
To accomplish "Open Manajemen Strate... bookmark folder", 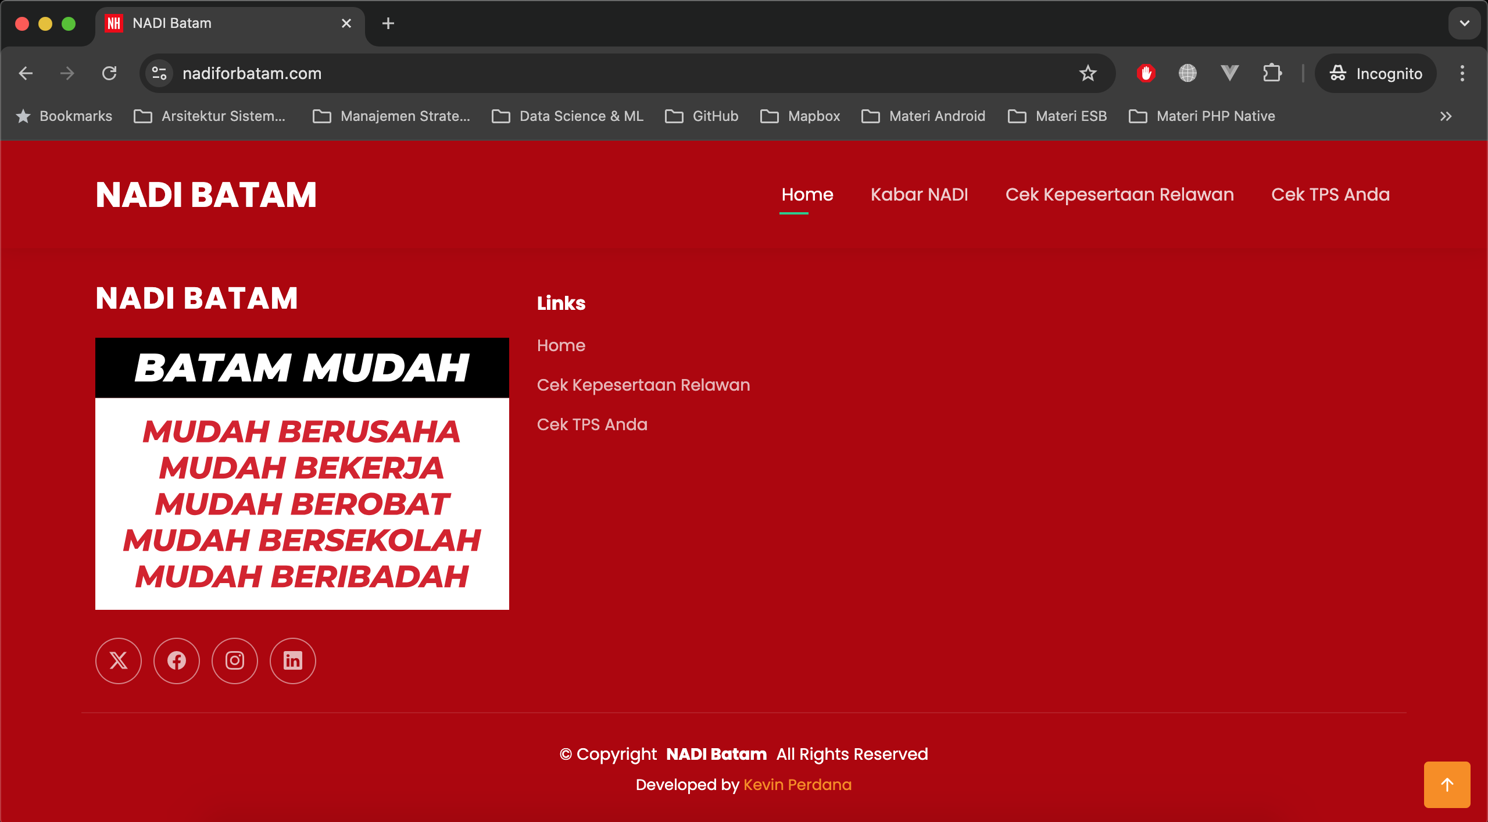I will pos(391,116).
